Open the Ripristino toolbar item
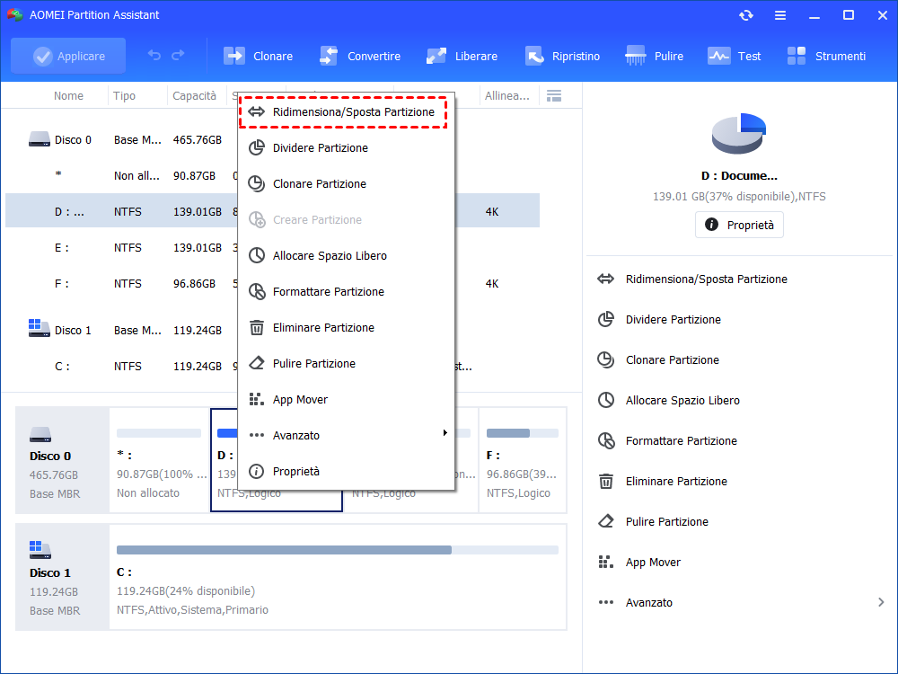The width and height of the screenshot is (898, 674). tap(562, 56)
